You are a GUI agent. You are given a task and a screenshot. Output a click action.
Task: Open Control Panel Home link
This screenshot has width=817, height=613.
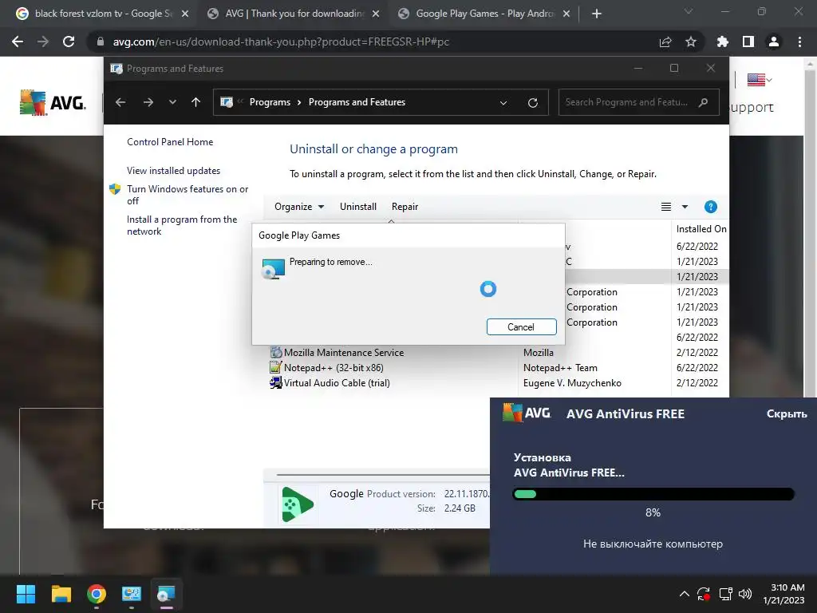coord(170,142)
